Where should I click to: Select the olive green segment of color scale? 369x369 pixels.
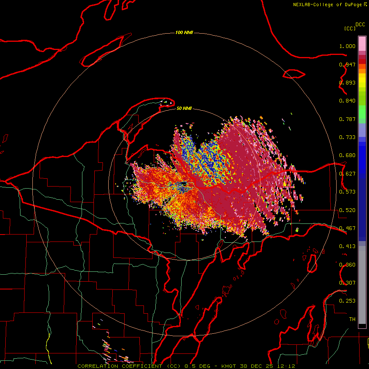click(362, 98)
